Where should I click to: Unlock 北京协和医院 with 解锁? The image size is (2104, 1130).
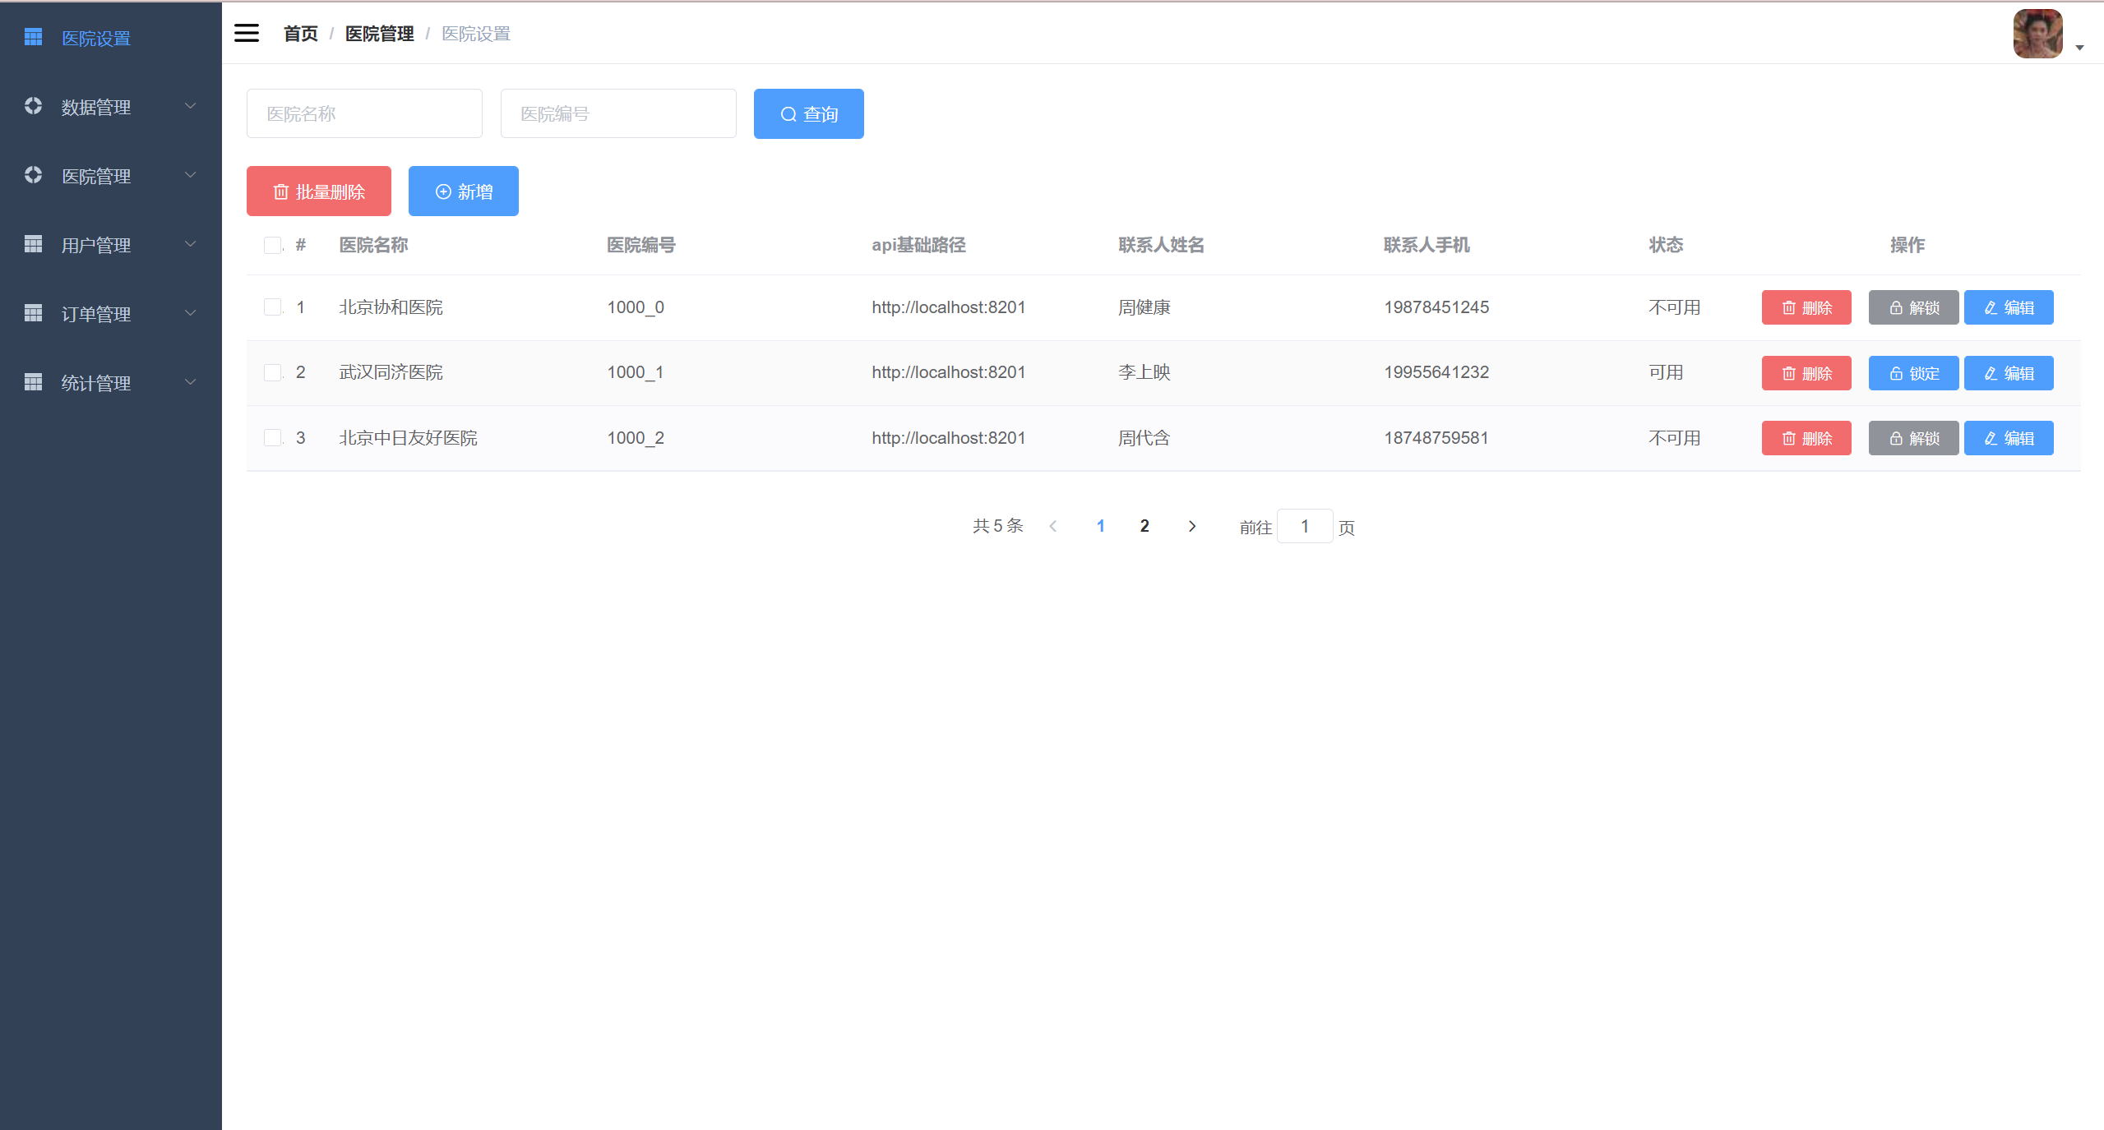(x=1914, y=307)
